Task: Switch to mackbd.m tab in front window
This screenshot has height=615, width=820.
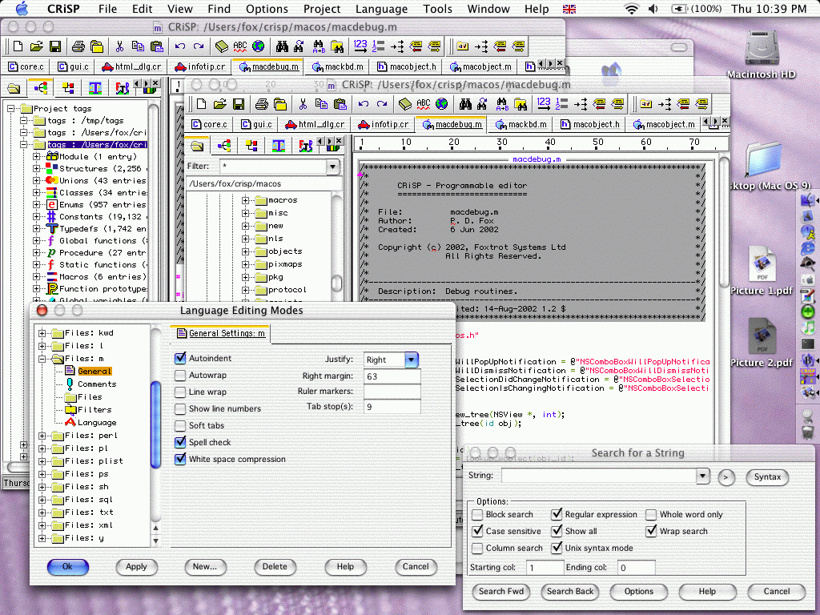Action: pos(521,124)
